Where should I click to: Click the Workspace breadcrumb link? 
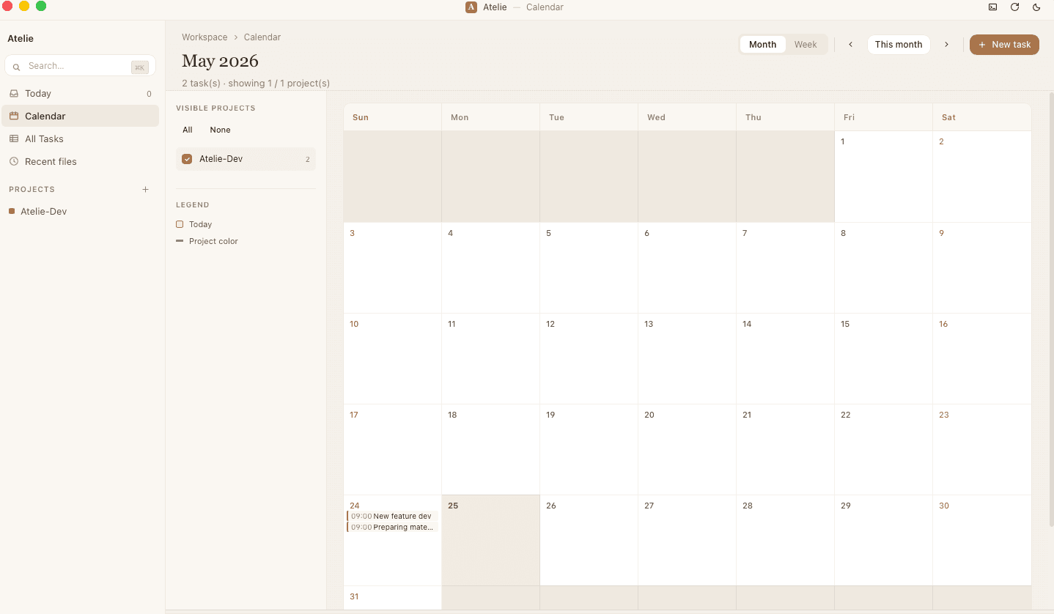204,37
